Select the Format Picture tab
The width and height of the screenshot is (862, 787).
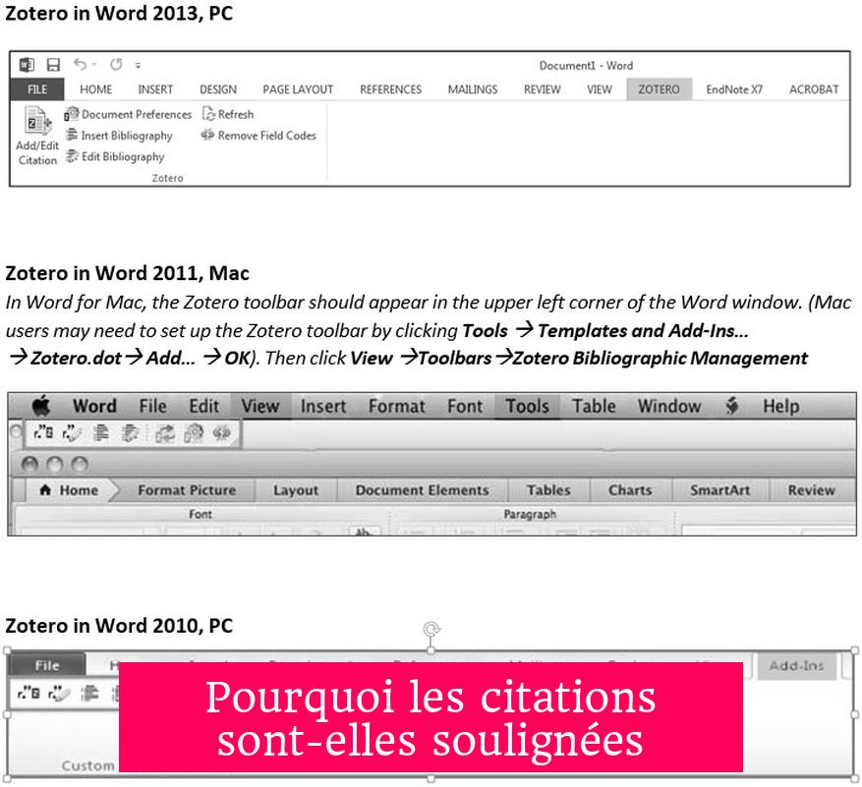187,489
